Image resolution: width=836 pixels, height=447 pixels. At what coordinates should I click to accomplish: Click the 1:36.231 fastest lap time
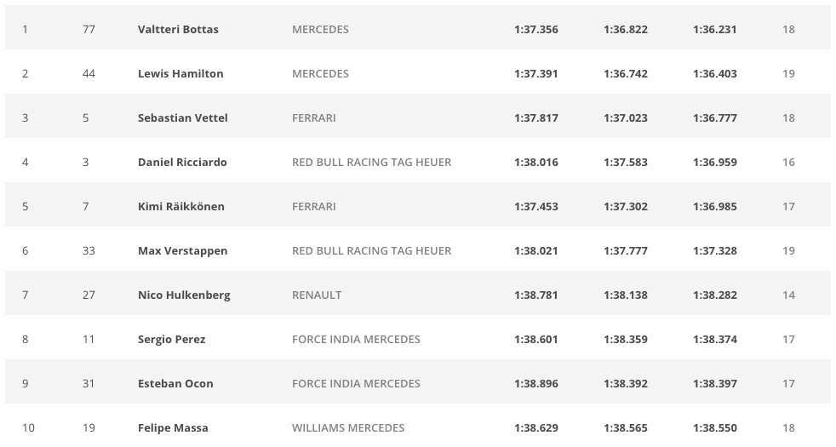pos(714,29)
